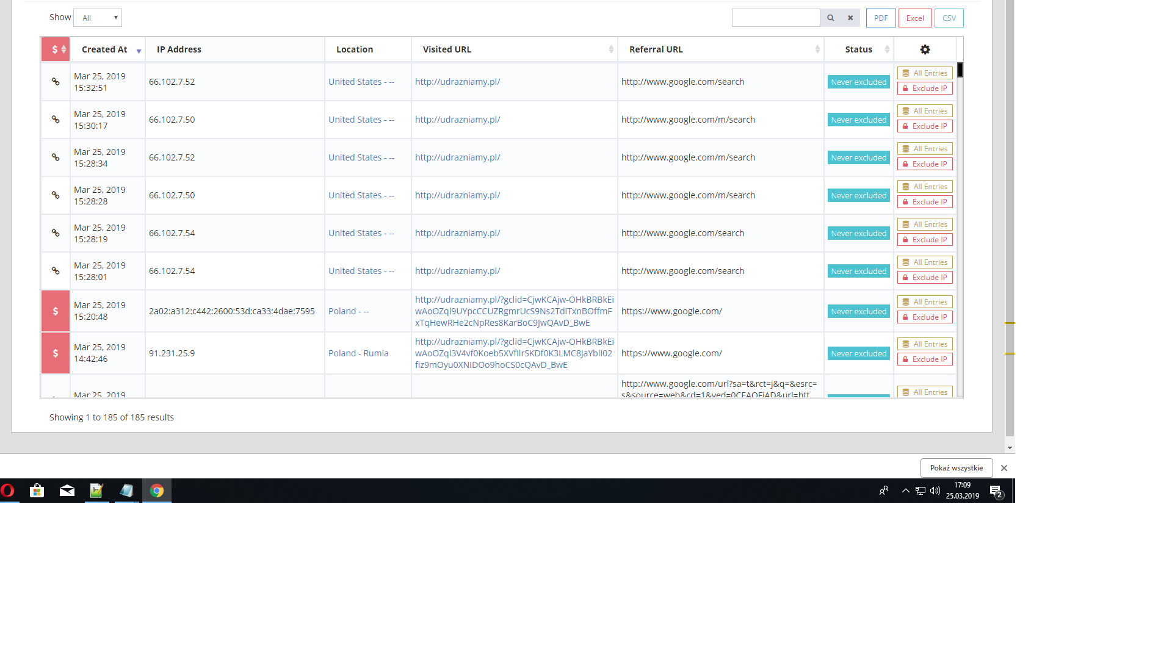Image resolution: width=1172 pixels, height=659 pixels.
Task: Click the Poland - Rumia location link
Action: click(358, 353)
